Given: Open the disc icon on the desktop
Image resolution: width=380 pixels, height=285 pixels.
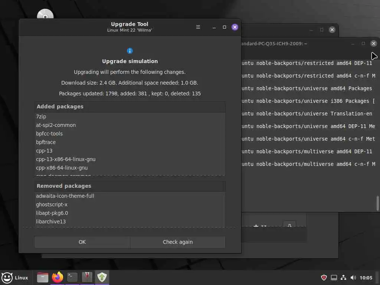Looking at the screenshot, I should 45,14.
